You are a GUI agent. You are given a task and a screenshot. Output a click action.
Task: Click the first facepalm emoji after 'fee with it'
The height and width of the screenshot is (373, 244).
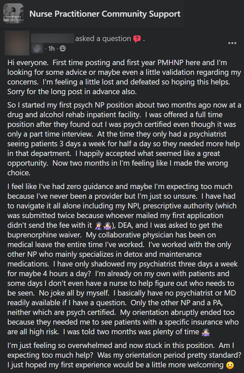pyautogui.click(x=98, y=225)
